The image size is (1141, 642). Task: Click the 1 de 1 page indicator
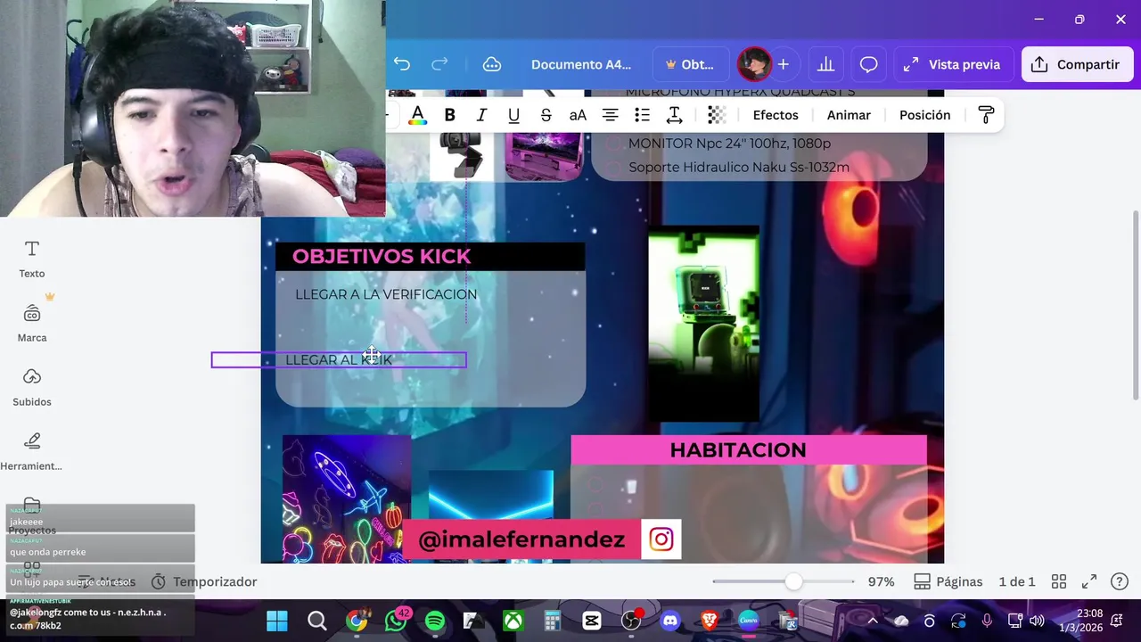coord(1017,581)
